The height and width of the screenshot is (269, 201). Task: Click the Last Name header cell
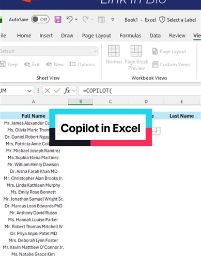(181, 116)
